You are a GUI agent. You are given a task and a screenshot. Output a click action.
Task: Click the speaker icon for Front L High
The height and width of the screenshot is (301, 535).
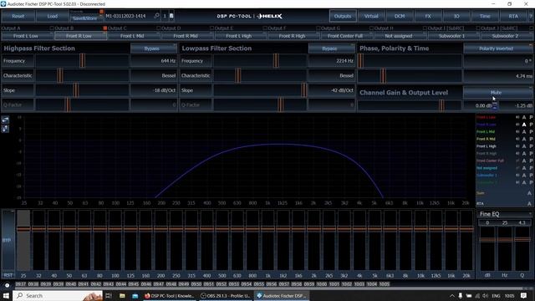517,146
